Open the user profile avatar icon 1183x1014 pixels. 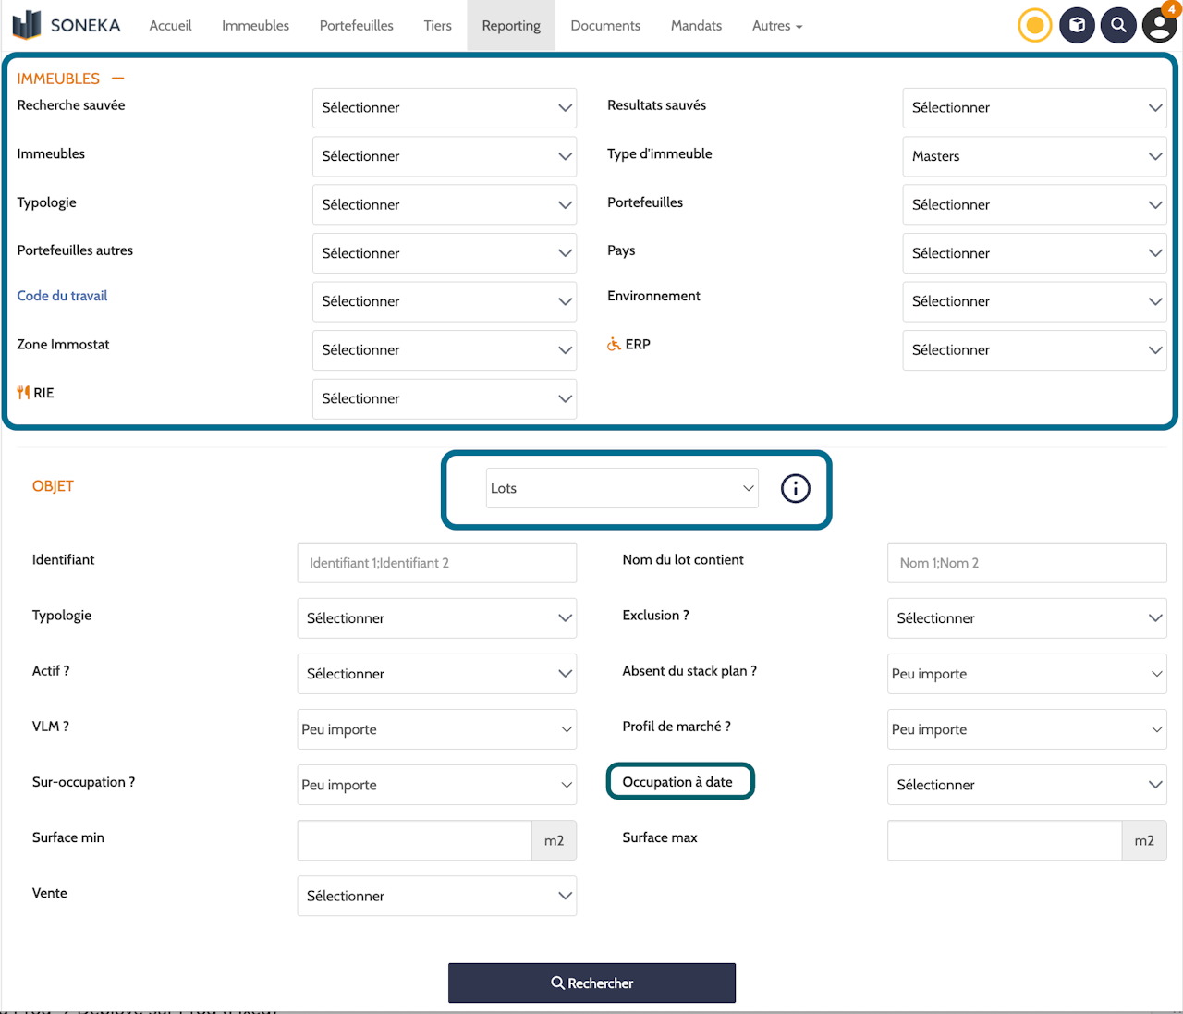pos(1160,25)
